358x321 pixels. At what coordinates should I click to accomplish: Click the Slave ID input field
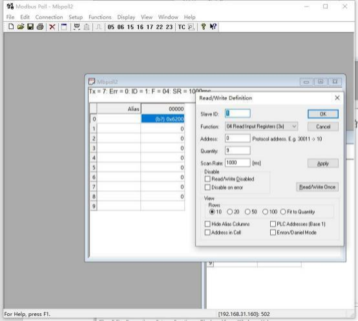click(x=238, y=113)
